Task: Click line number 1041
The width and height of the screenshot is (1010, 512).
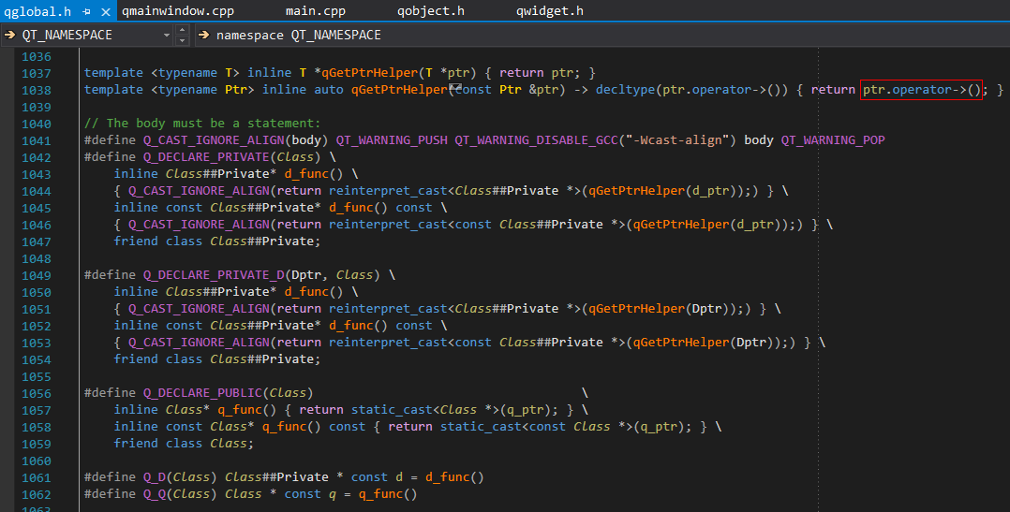Action: point(36,140)
